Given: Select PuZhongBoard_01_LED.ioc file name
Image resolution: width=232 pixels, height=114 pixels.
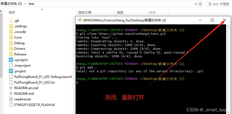Looking at the screenshot, I should [35, 82].
